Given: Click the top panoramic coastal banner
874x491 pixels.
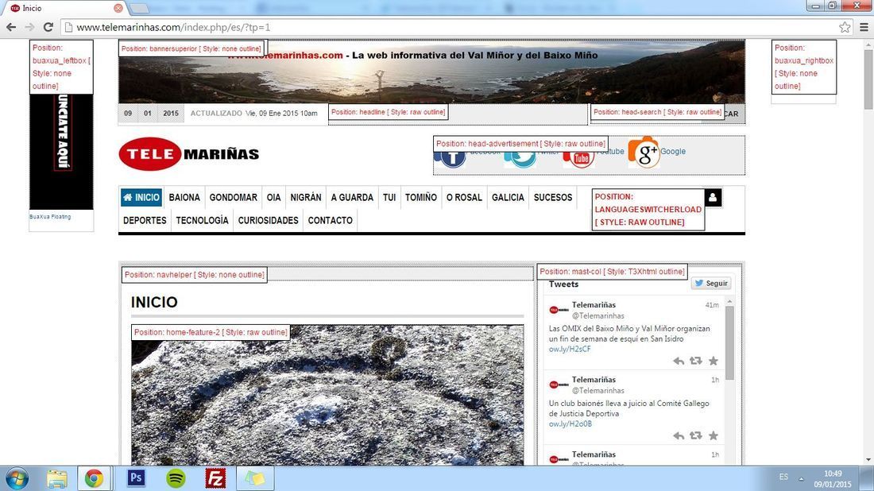Looking at the screenshot, I should [x=432, y=72].
